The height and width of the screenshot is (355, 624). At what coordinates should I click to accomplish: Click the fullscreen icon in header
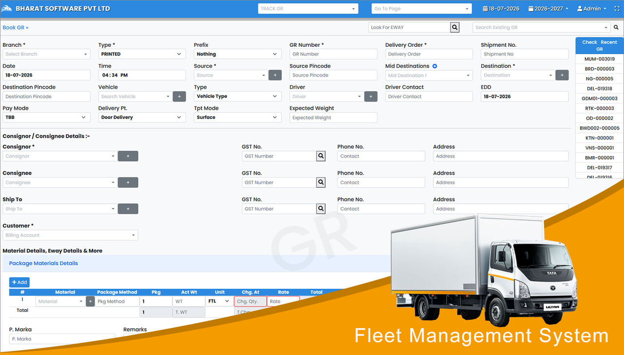(x=617, y=9)
